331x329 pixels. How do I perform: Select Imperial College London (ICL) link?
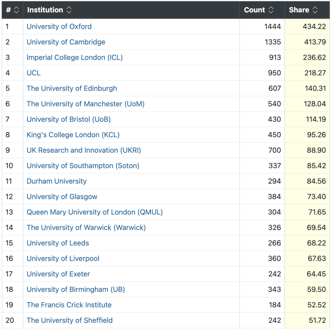pos(74,58)
